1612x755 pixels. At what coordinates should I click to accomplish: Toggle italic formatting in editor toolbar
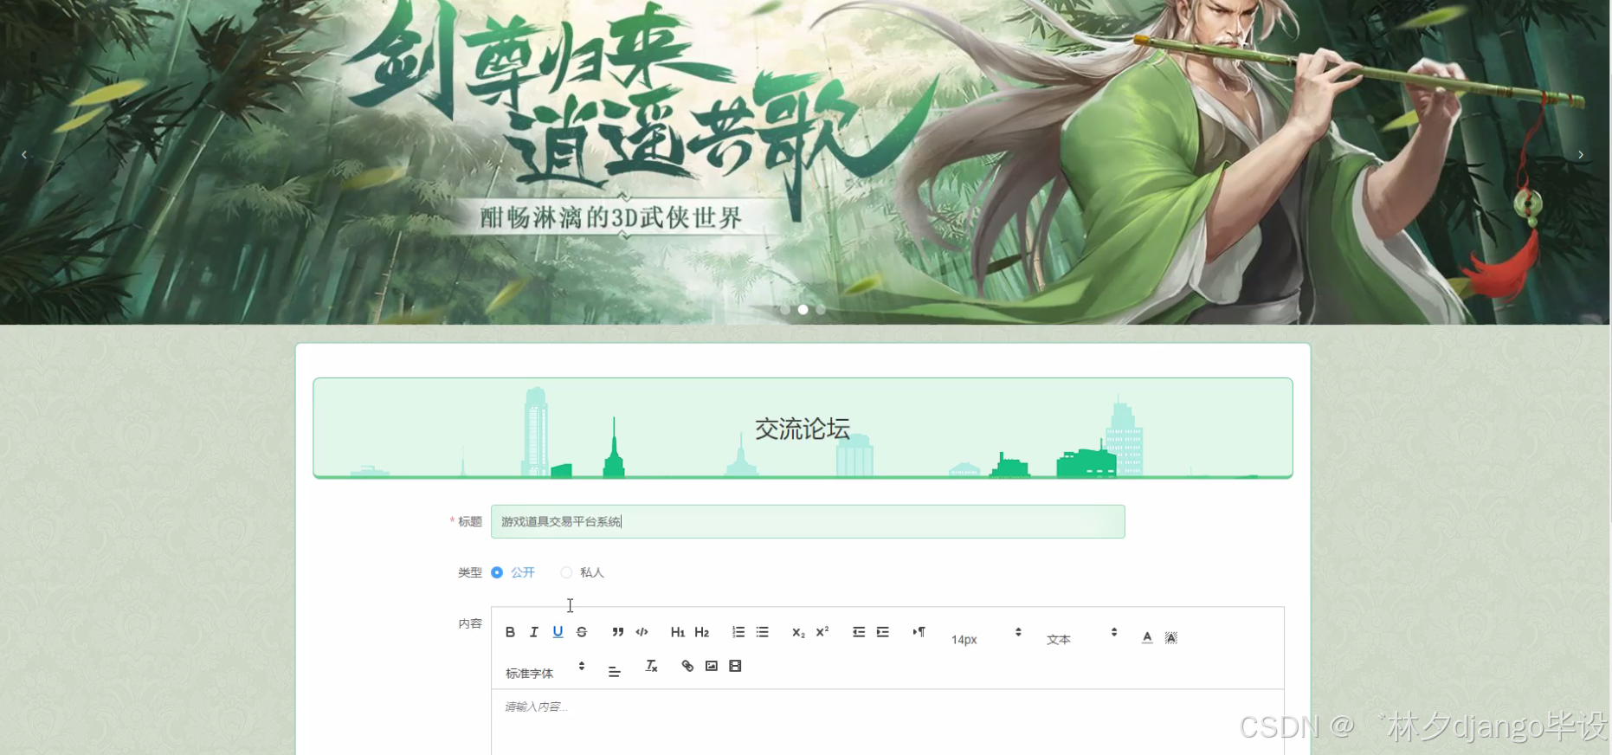[x=534, y=632]
